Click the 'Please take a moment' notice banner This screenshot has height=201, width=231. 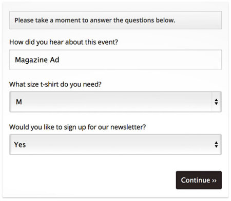click(x=115, y=20)
